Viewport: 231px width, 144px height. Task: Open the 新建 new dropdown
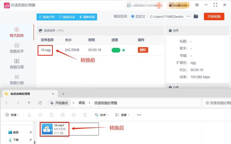12,115
